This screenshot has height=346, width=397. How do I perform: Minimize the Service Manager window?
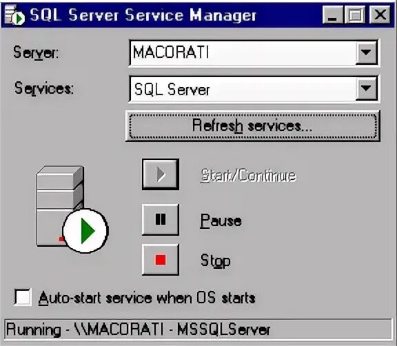tap(333, 15)
